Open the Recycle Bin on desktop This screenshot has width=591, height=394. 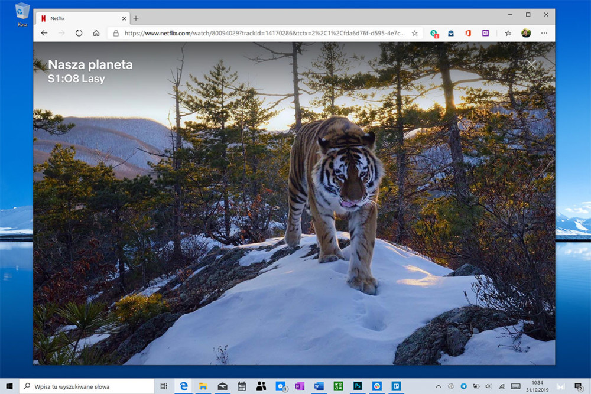click(22, 14)
